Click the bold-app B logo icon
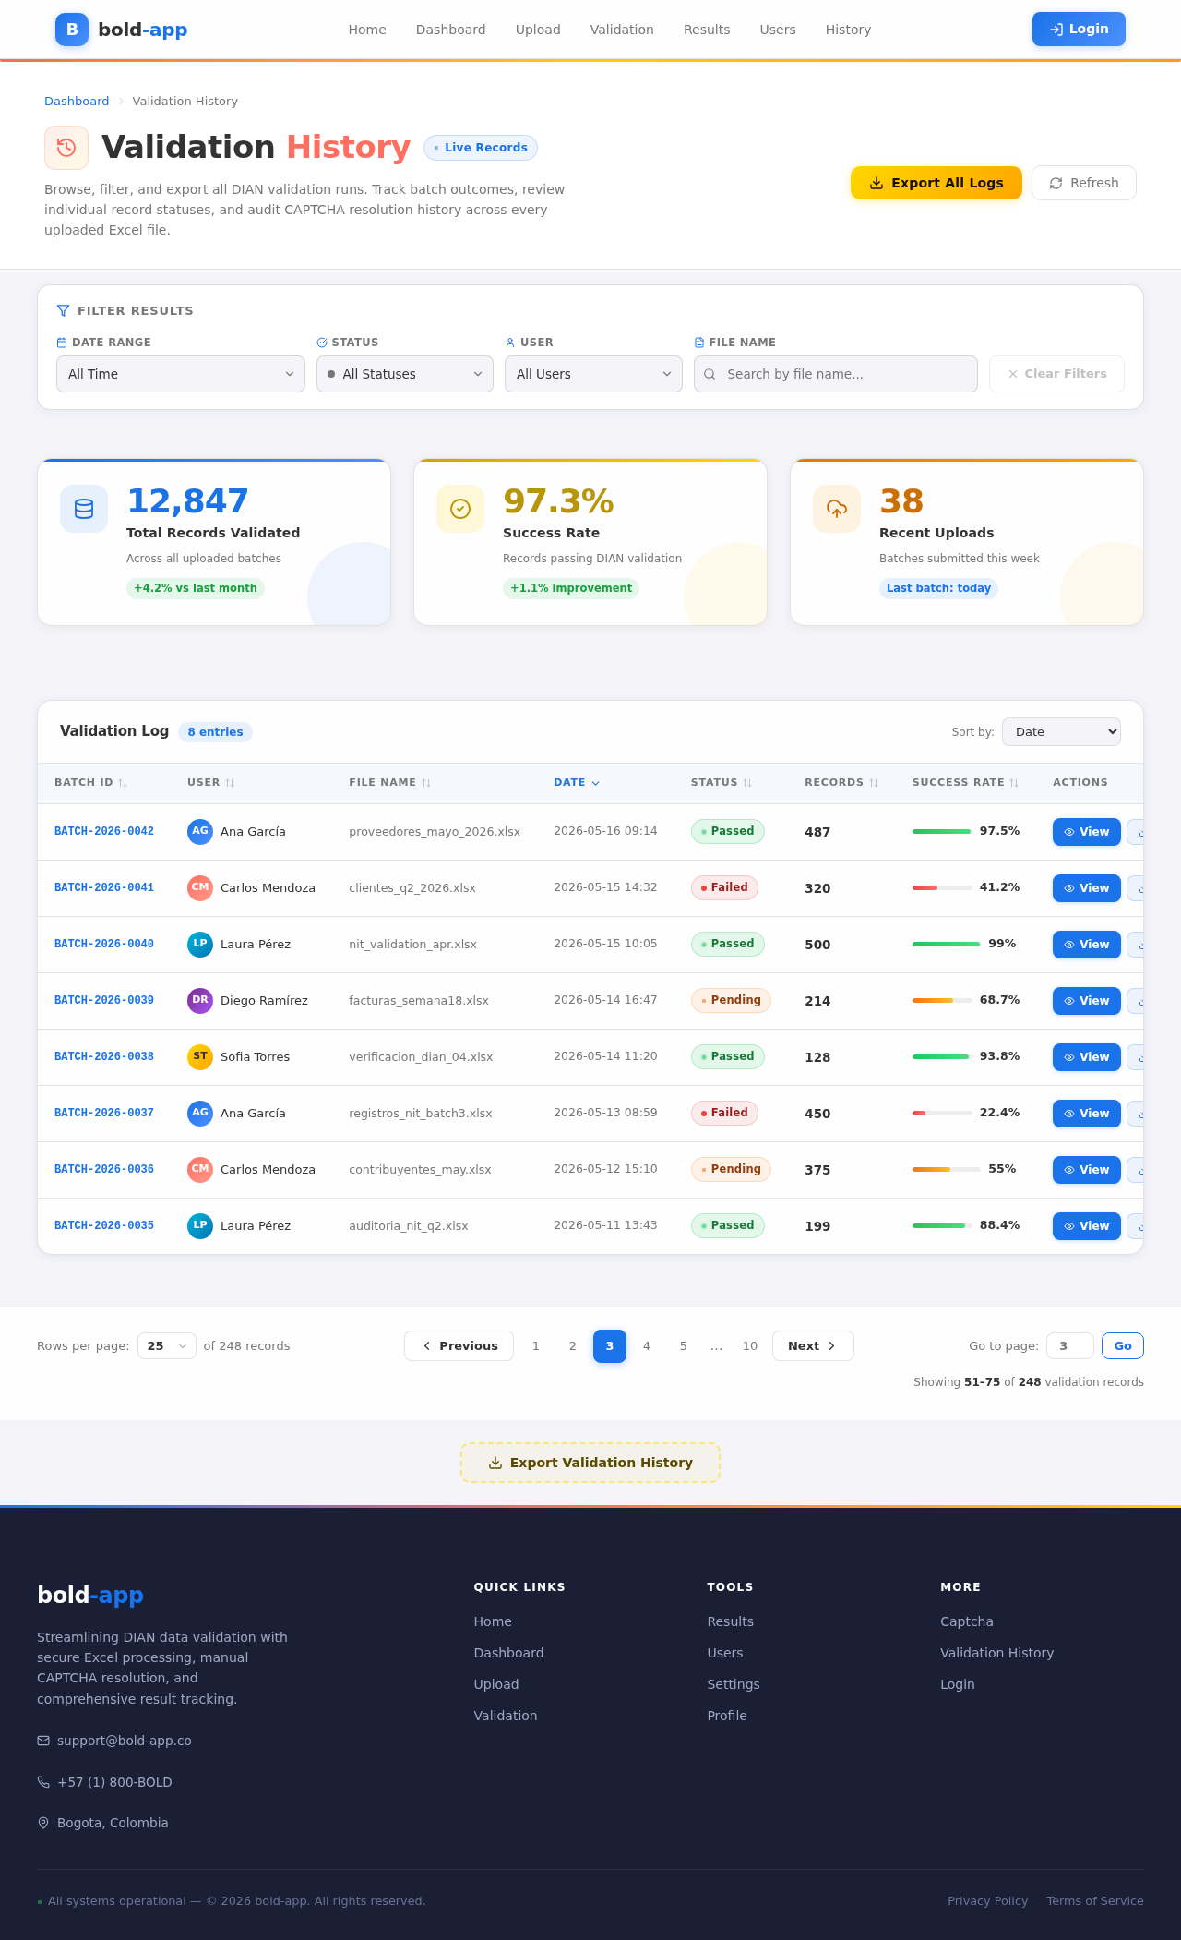The image size is (1181, 1940). (x=72, y=30)
